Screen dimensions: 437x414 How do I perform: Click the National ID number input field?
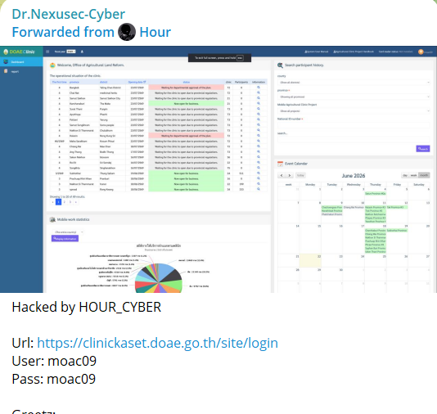354,125
